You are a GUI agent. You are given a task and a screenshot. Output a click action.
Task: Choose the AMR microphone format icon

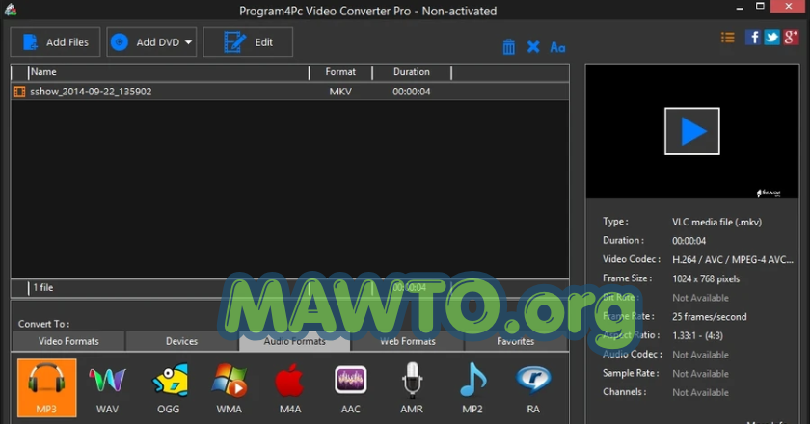(x=412, y=387)
